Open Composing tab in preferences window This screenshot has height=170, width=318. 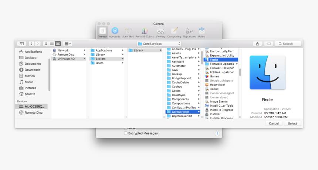[x=174, y=33]
